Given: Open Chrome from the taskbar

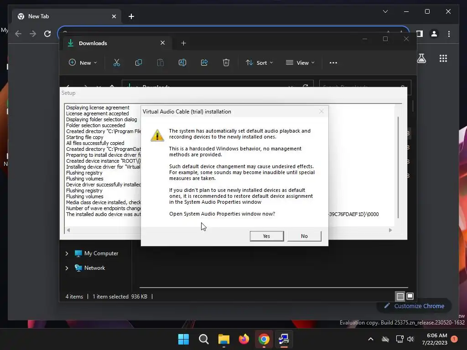Looking at the screenshot, I should [264, 339].
